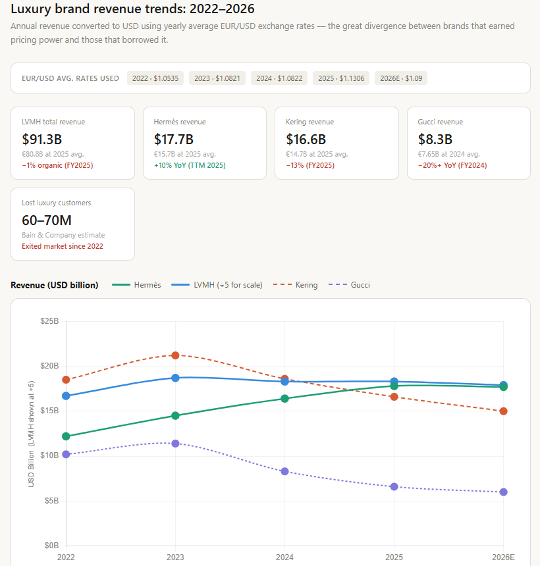This screenshot has height=566, width=540.
Task: Toggle the Gucci legend entry
Action: coord(349,285)
